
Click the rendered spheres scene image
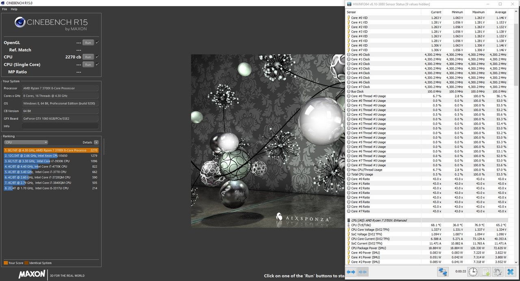268,141
